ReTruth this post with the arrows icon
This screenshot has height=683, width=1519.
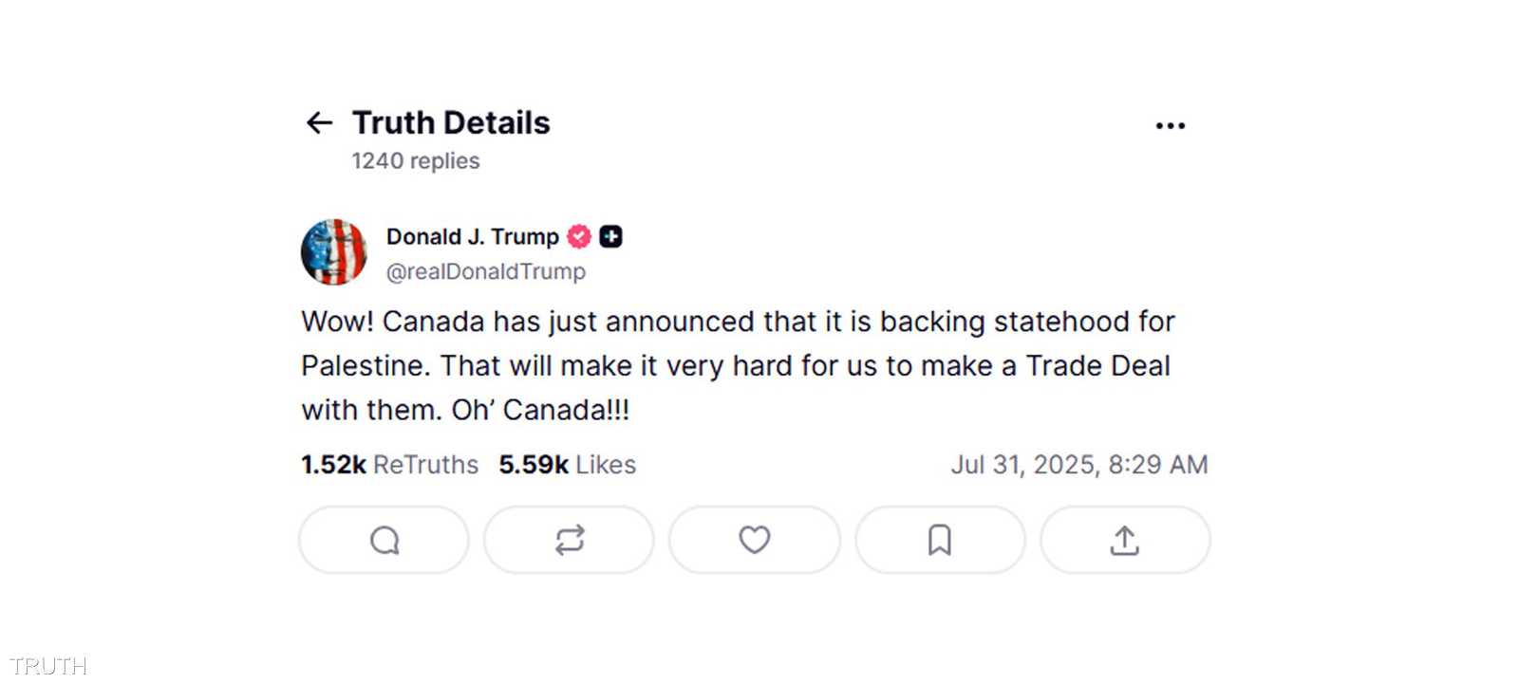[x=569, y=540]
